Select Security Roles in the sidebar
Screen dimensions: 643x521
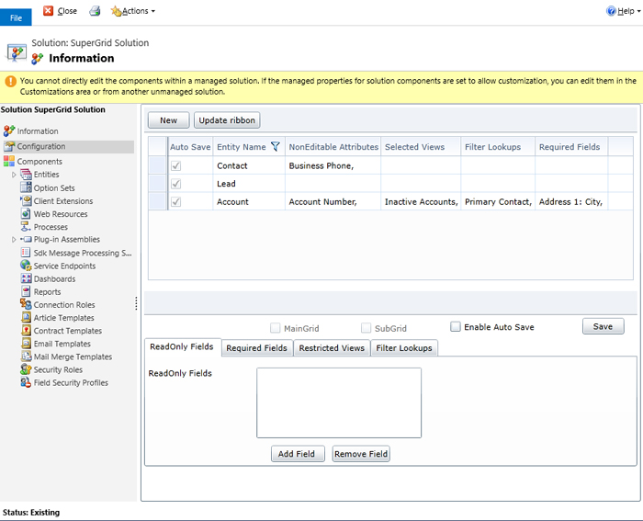(58, 370)
